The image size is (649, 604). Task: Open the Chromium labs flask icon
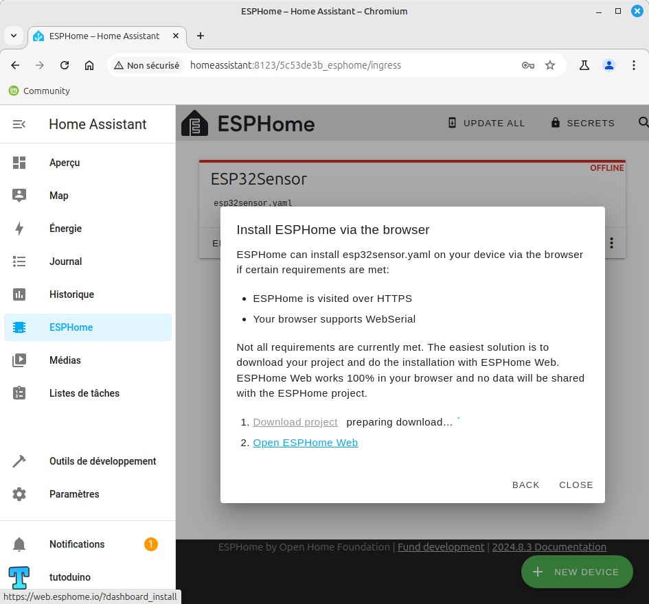pos(584,65)
